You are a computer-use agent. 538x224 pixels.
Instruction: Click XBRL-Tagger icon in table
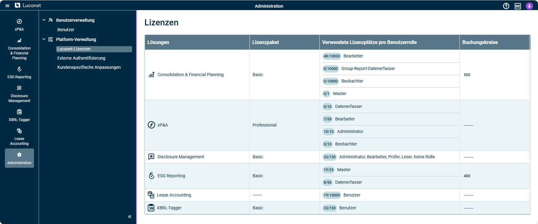(x=151, y=208)
